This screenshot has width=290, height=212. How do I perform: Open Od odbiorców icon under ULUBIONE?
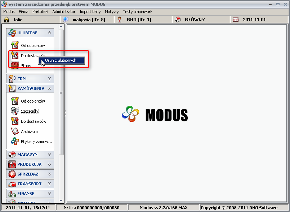(x=14, y=45)
